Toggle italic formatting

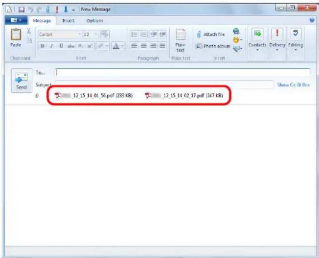51,46
